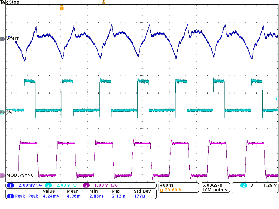Screen dimensions: 279x209
Task: Click the Peak-Peak measurement channel 1 badge
Action: click(11, 196)
